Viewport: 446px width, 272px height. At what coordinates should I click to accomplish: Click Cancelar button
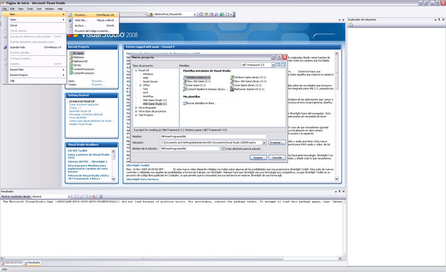pos(277,158)
